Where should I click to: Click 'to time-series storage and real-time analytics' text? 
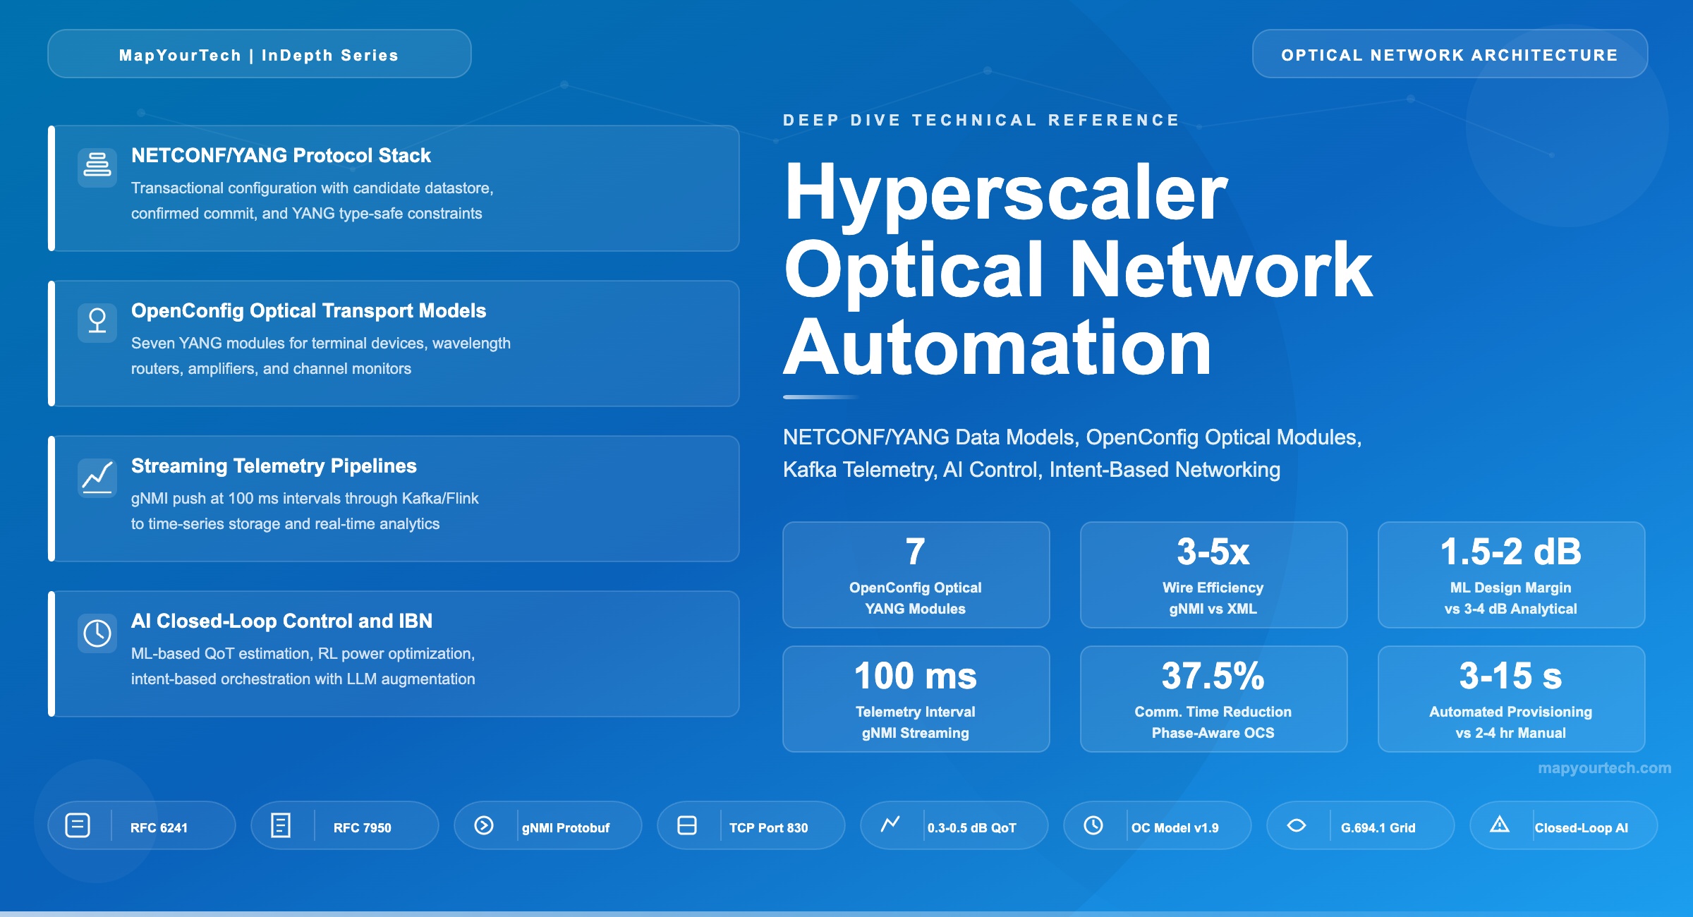[x=285, y=524]
